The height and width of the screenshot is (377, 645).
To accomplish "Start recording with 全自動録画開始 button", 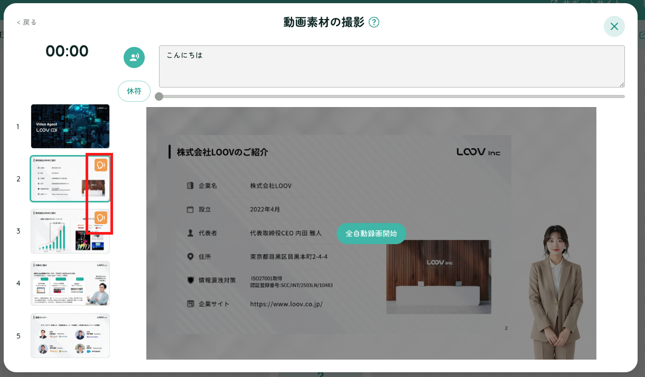I will (371, 234).
